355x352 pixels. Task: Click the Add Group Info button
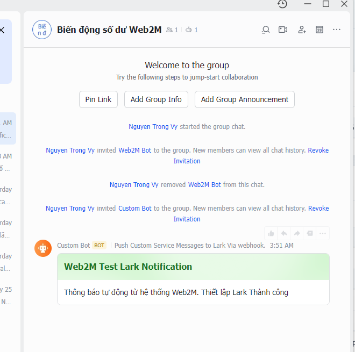click(x=156, y=99)
